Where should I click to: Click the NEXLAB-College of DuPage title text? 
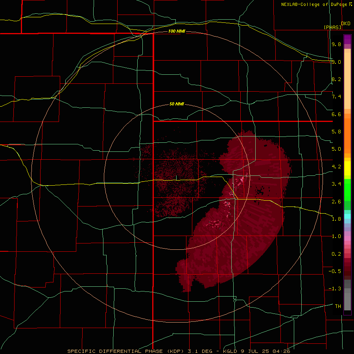(x=314, y=4)
